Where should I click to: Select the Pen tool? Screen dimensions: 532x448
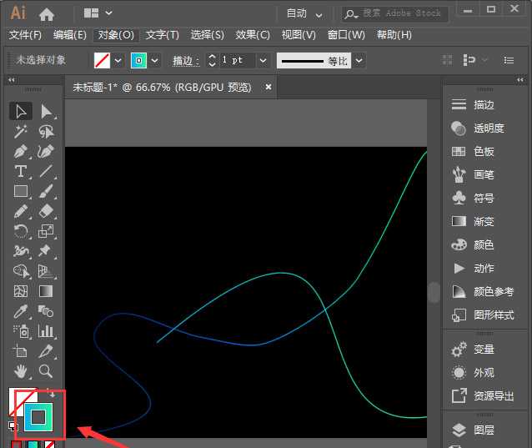pyautogui.click(x=22, y=151)
